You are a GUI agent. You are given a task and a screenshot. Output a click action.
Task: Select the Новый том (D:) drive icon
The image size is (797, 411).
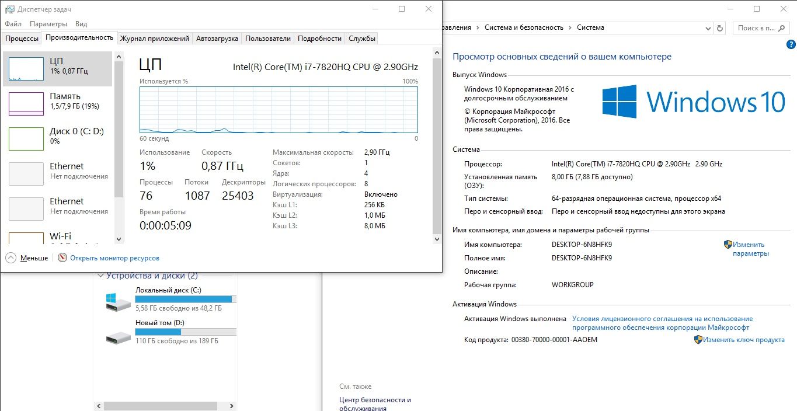pyautogui.click(x=119, y=337)
